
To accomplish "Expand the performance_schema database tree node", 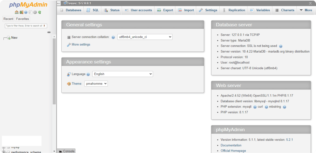I will click(4, 152).
